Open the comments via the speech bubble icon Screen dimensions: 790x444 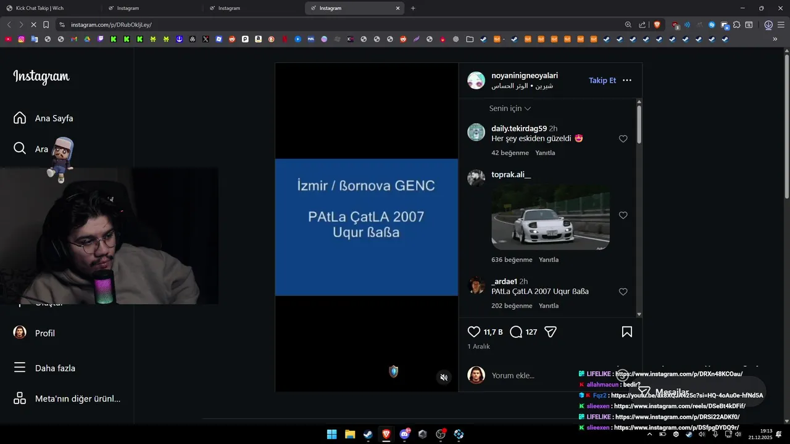(516, 332)
